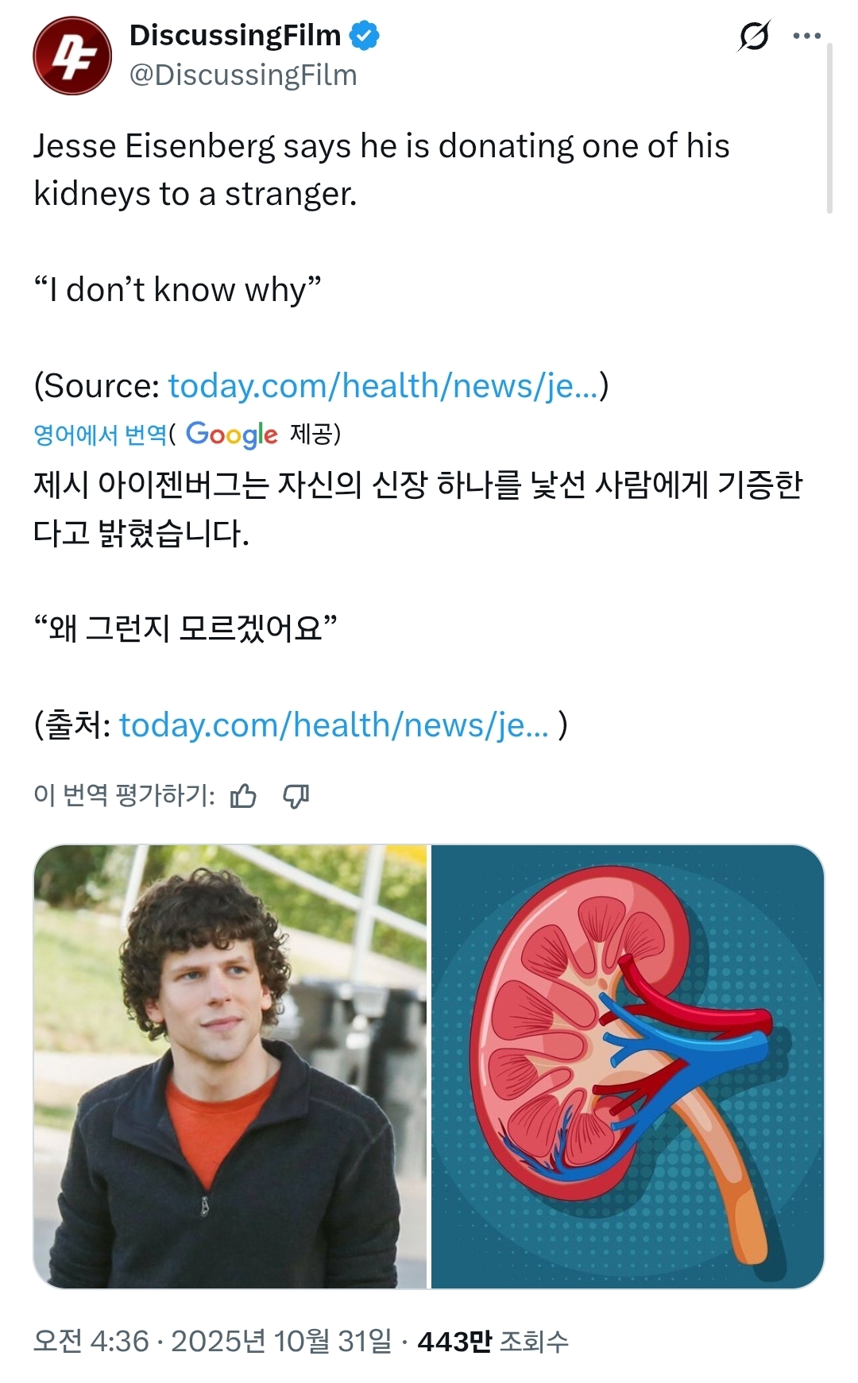Open the three-dot more options menu

[806, 36]
